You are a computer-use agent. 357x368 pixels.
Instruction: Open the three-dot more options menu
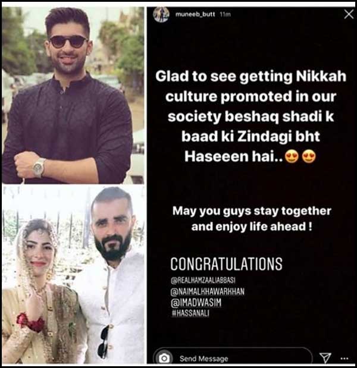(345, 358)
